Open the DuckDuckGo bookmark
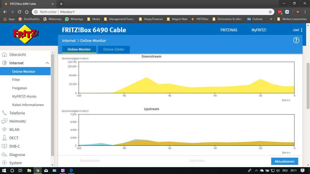310x174 pixels. tap(29, 19)
